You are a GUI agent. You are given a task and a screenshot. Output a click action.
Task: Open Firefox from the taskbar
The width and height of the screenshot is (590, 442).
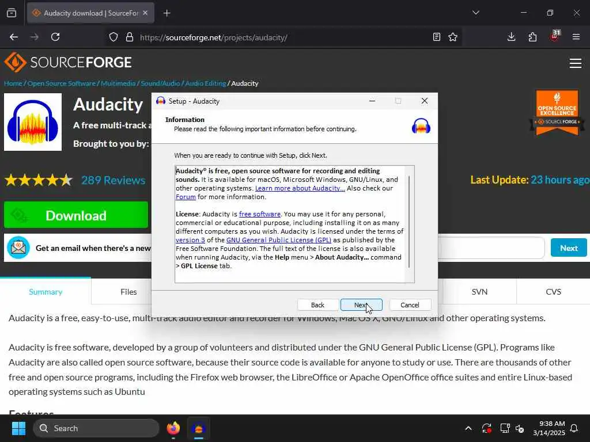click(x=173, y=428)
